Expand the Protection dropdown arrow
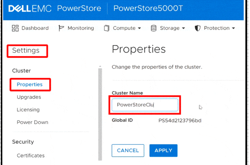The image size is (250, 165). (x=233, y=28)
